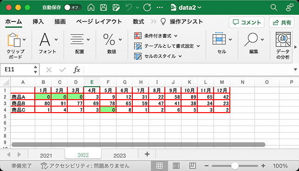Open the 条件付き書式 menu
The height and width of the screenshot is (171, 299).
156,36
